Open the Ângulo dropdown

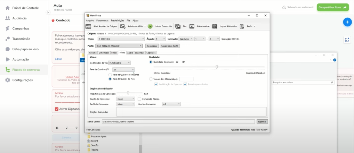click(160, 39)
